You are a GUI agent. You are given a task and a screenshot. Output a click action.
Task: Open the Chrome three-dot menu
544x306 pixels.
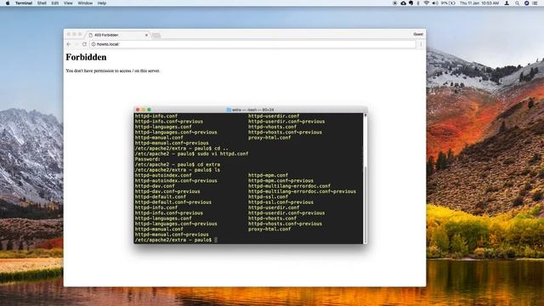point(421,44)
